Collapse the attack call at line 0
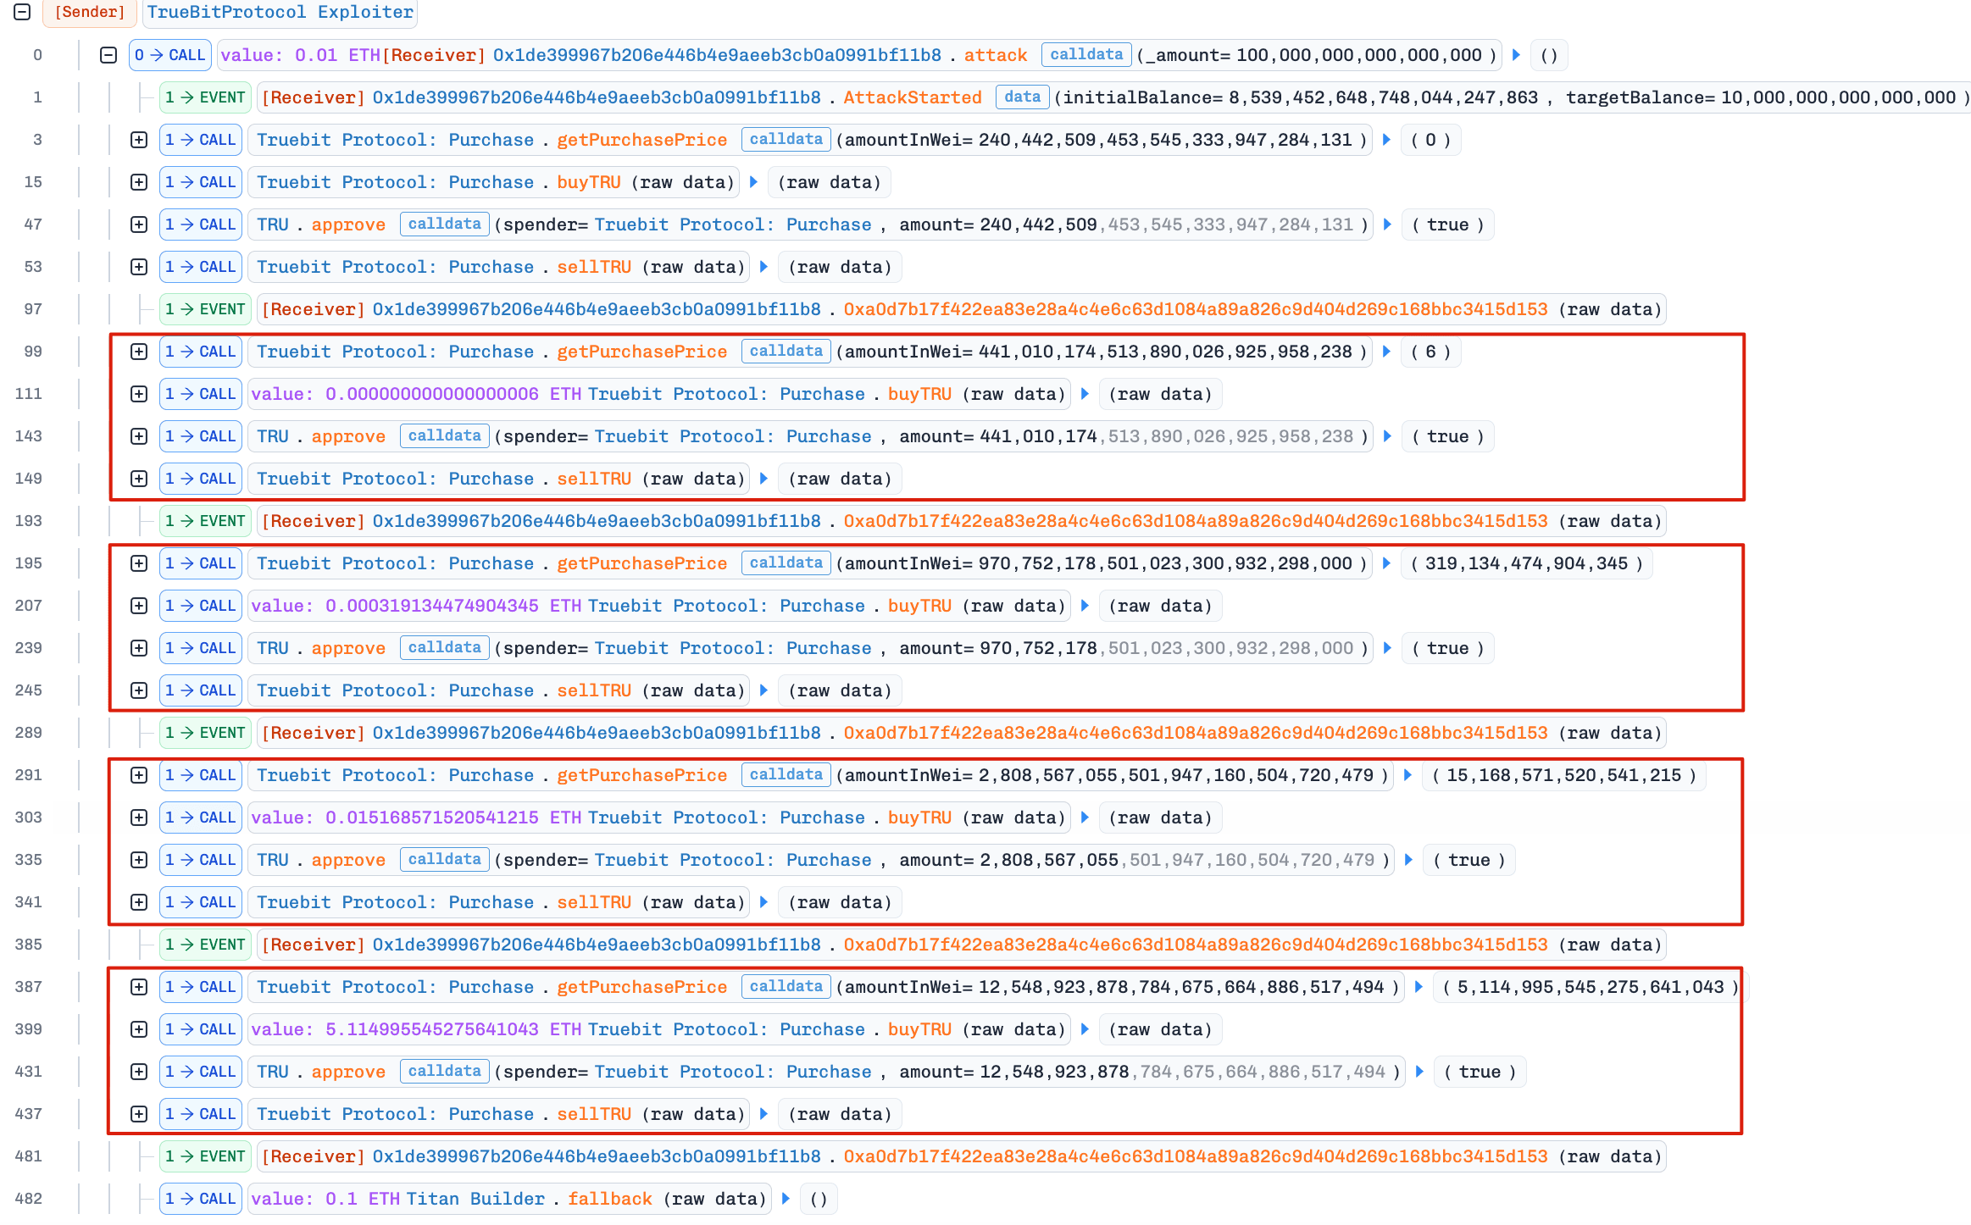The width and height of the screenshot is (1971, 1225). click(x=108, y=55)
